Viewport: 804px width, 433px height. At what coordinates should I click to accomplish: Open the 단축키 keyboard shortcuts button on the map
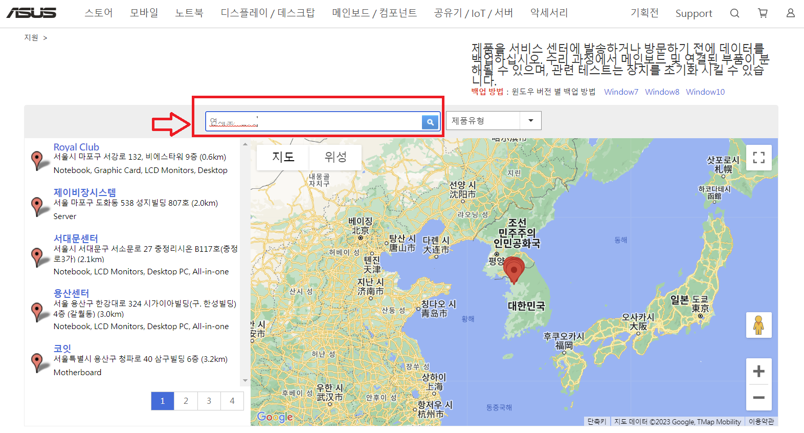597,422
